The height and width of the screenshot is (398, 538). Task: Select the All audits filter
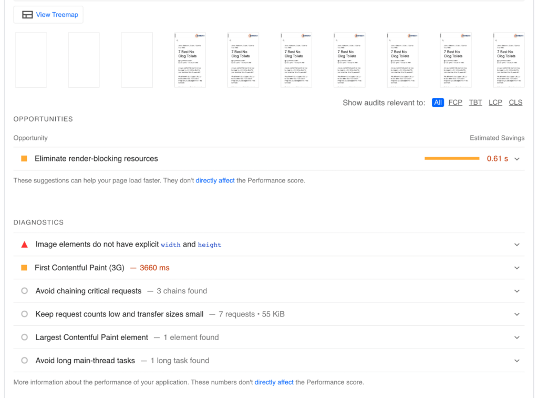(438, 103)
